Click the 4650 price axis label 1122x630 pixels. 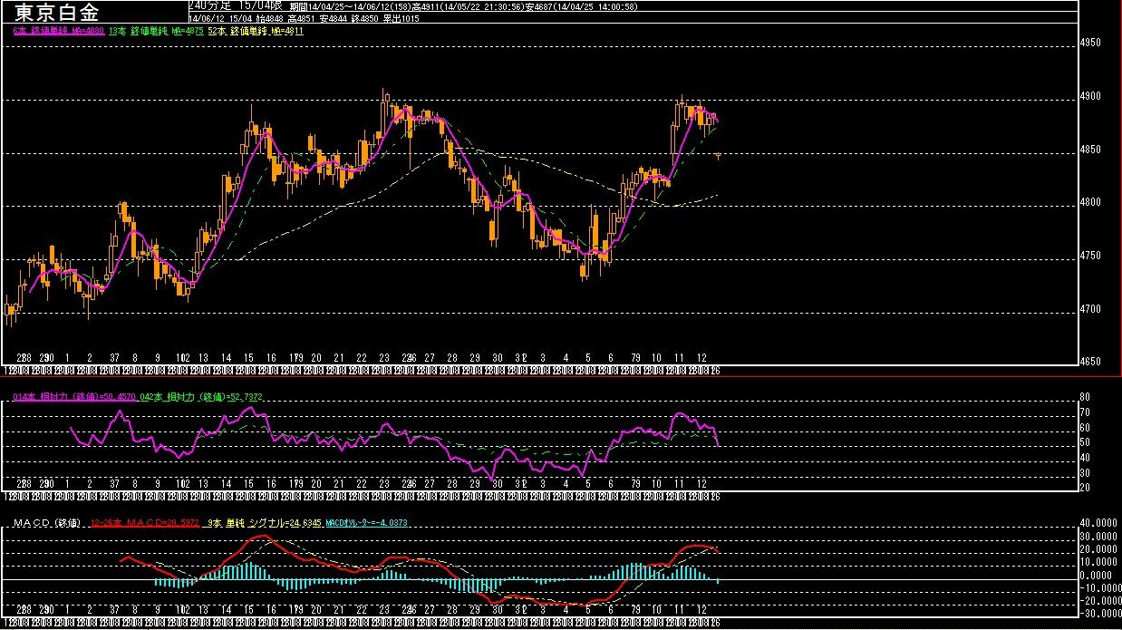(1090, 362)
